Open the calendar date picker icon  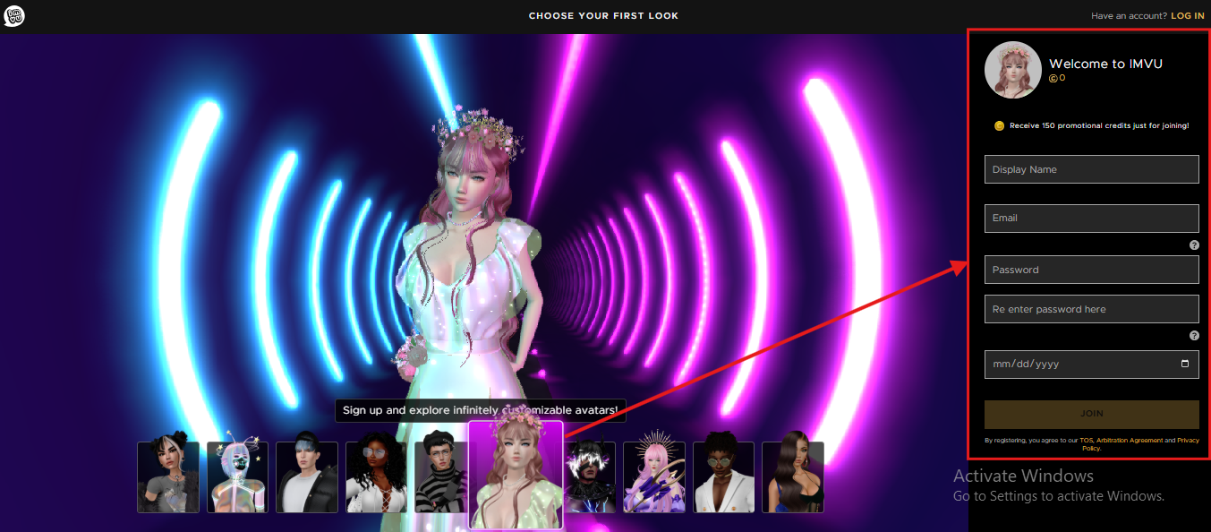point(1185,364)
